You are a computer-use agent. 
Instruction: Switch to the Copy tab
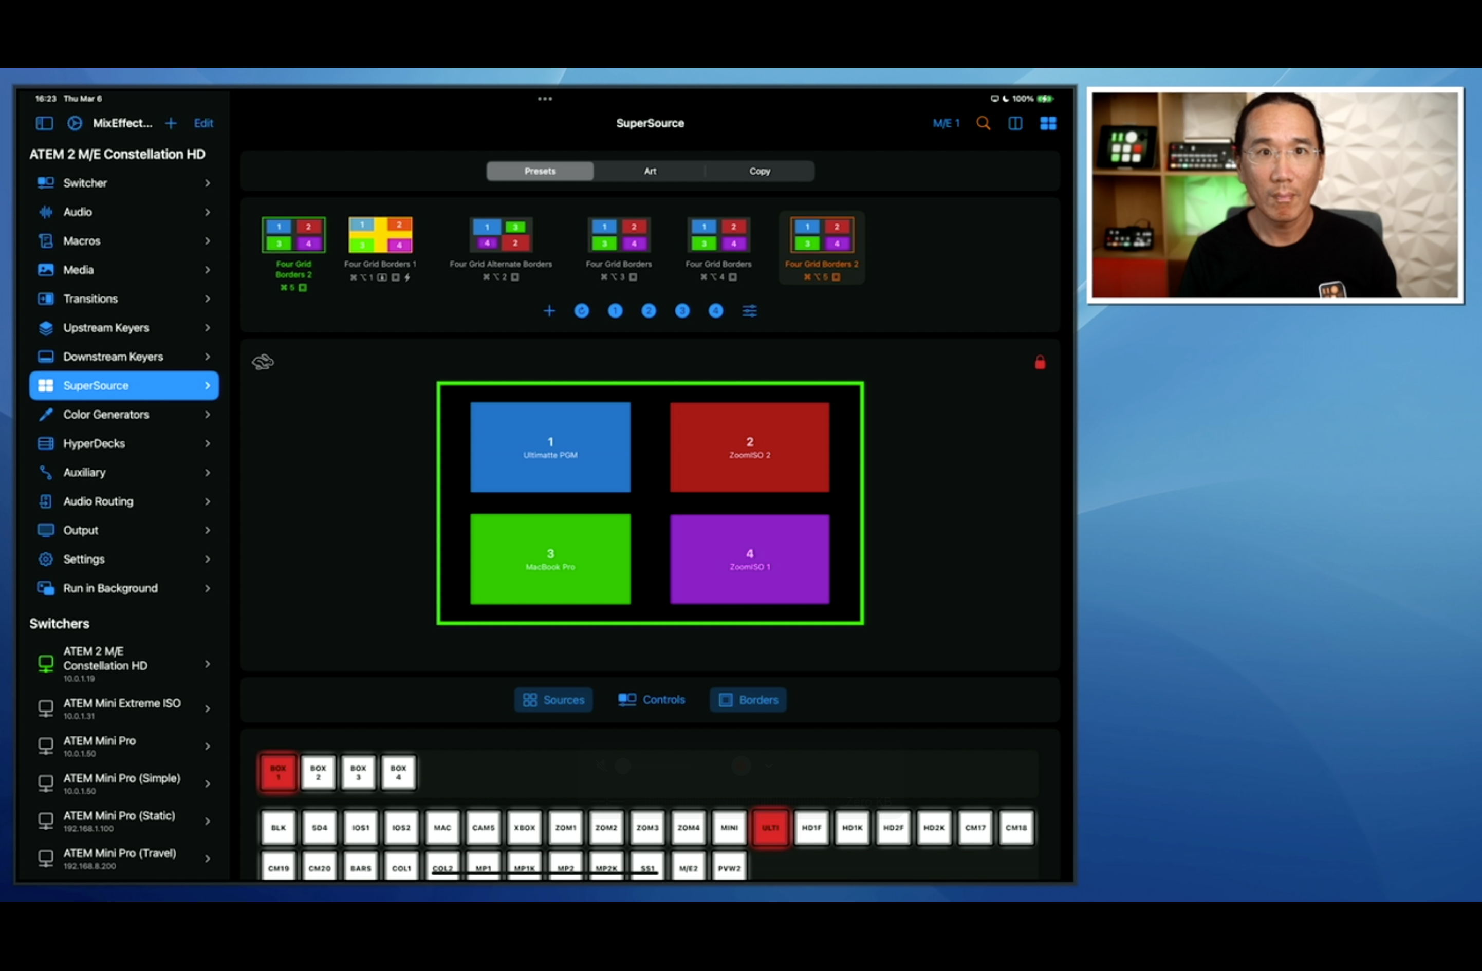click(x=759, y=171)
